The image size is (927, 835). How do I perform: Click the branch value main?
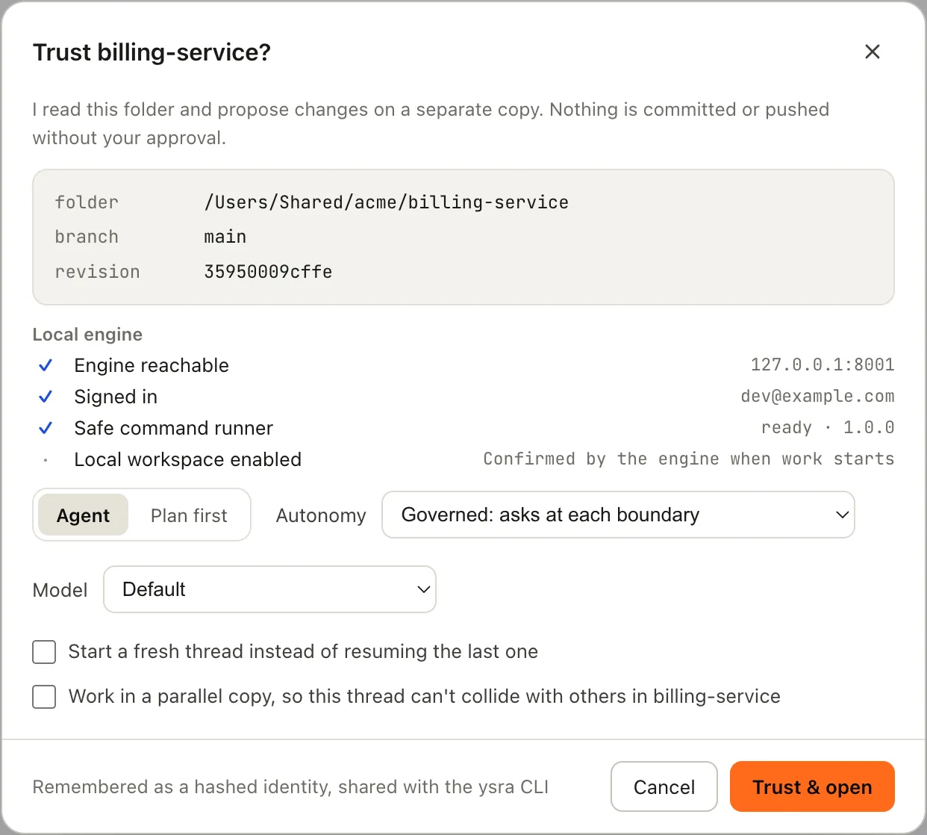[x=225, y=237]
